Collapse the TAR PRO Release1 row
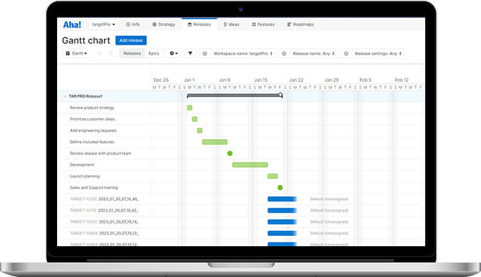Image resolution: width=481 pixels, height=277 pixels. tap(65, 96)
